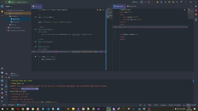Click the first.py code minimap
This screenshot has height=111, width=198.
tap(109, 14)
